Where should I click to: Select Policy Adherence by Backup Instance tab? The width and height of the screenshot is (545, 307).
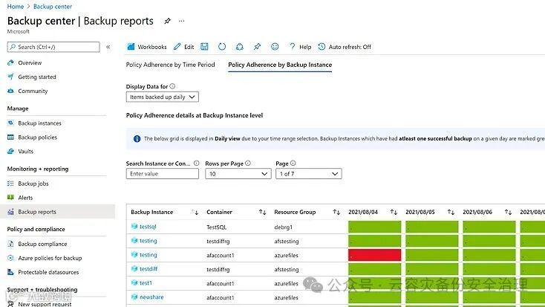point(280,65)
